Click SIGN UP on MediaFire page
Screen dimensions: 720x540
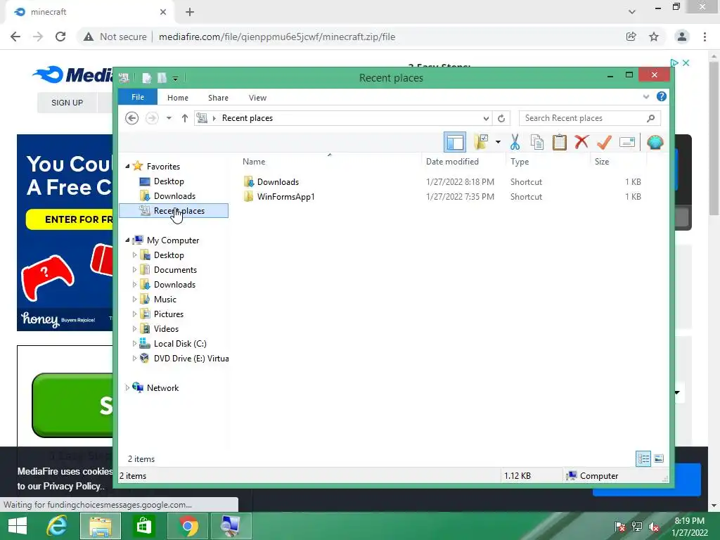(x=67, y=103)
